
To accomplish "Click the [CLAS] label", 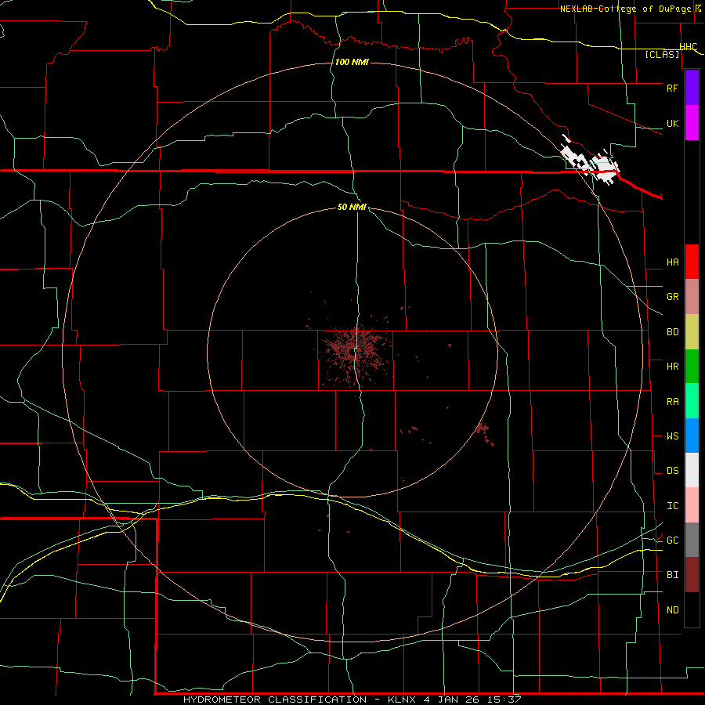I will click(x=662, y=54).
